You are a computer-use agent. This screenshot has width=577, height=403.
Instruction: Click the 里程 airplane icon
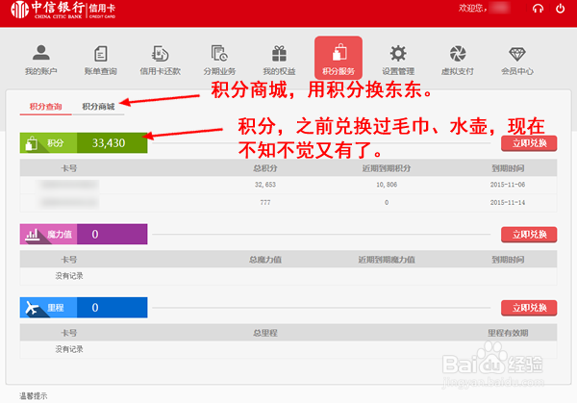click(33, 308)
